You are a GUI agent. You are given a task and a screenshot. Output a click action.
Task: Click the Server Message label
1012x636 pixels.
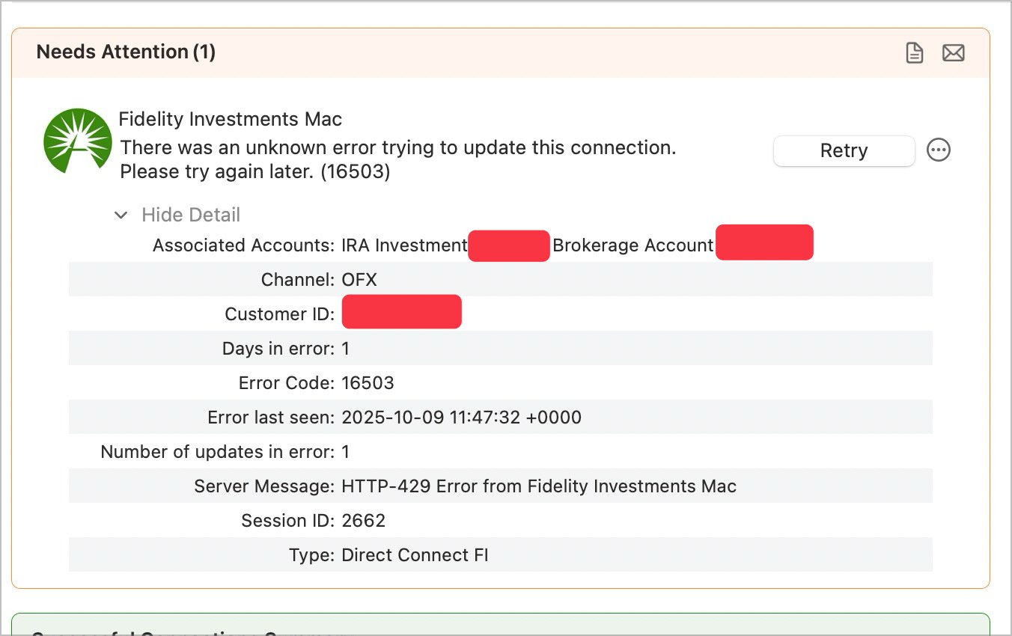264,486
